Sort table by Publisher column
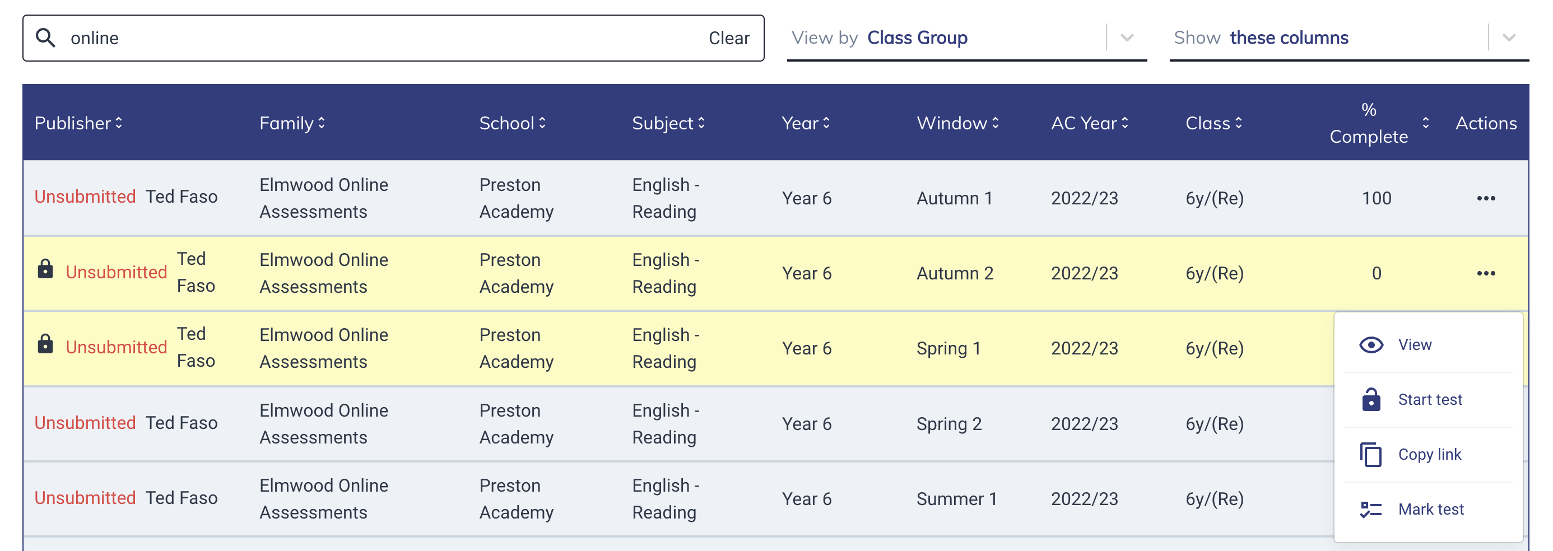This screenshot has width=1553, height=551. click(x=119, y=123)
